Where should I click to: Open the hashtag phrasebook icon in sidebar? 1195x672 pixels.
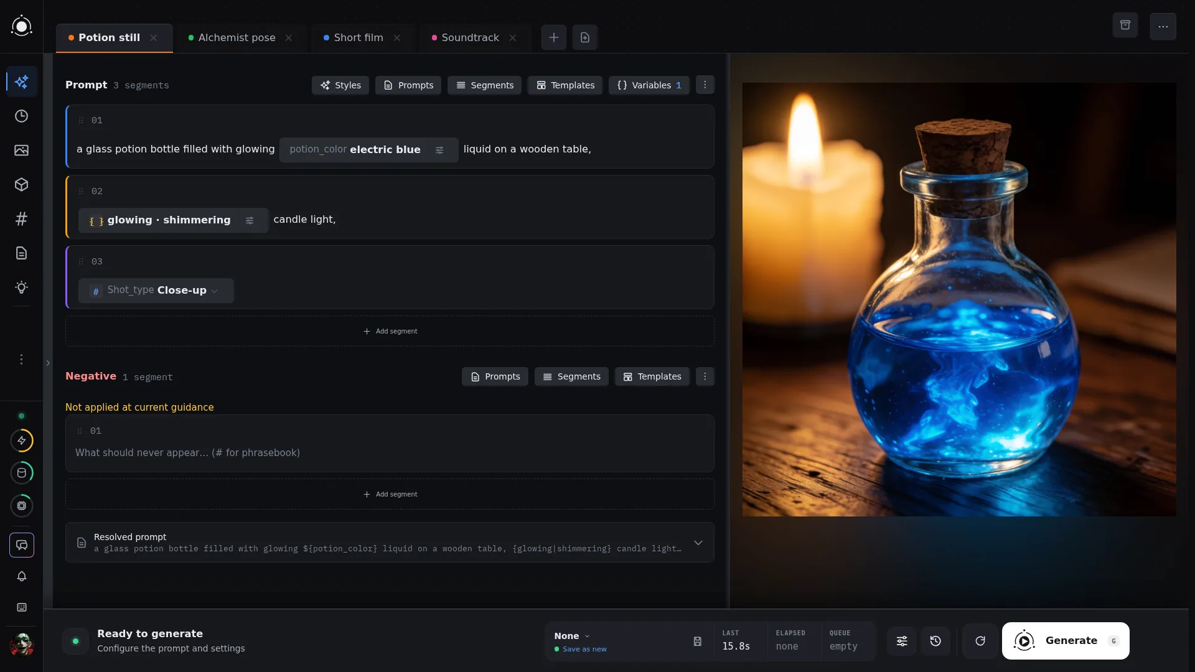coord(22,219)
